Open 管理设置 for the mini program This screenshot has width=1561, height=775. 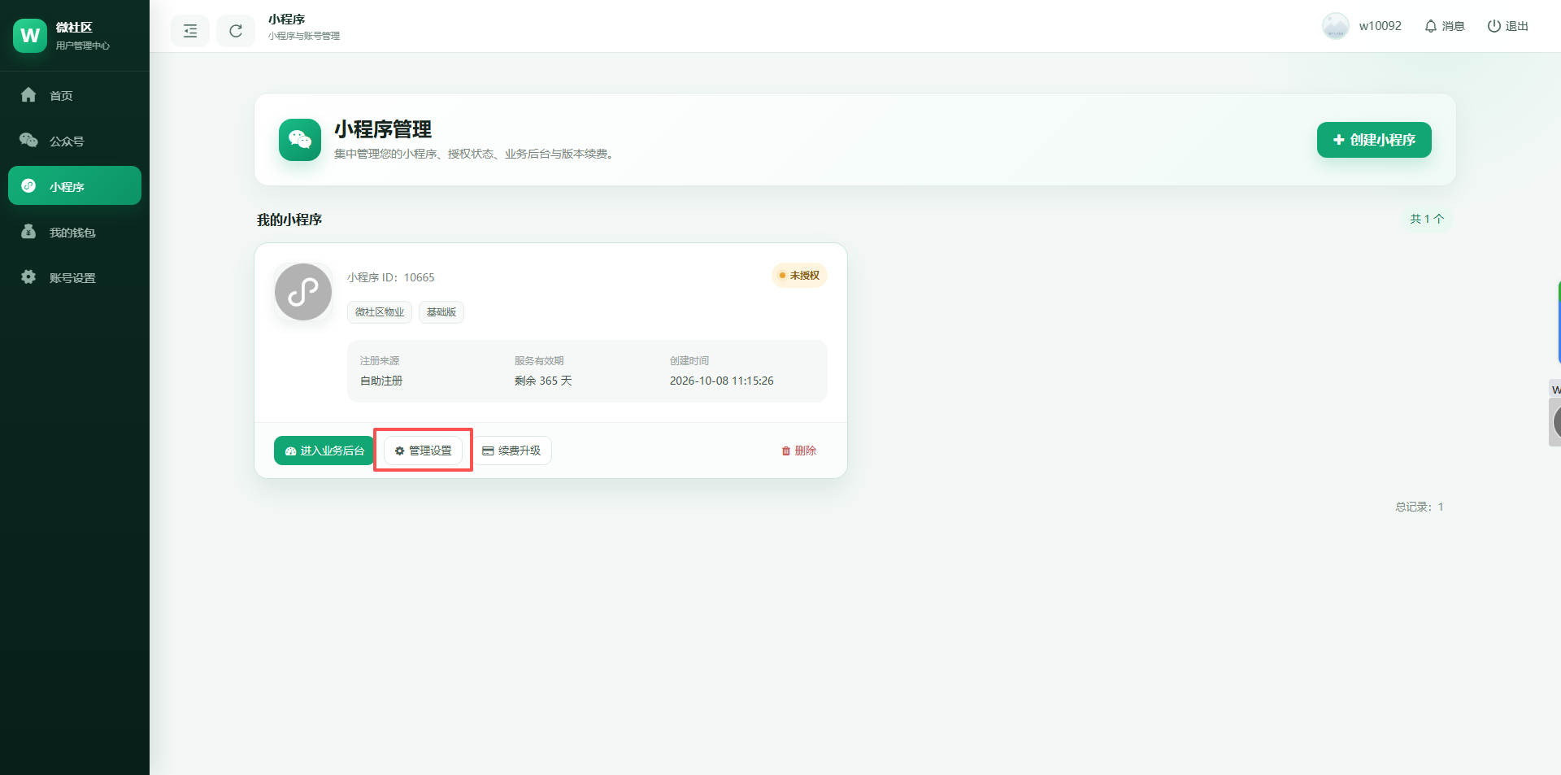click(423, 451)
